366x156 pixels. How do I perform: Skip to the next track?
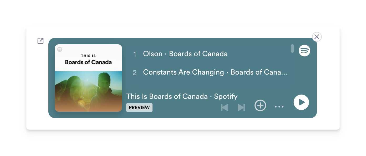coord(241,108)
